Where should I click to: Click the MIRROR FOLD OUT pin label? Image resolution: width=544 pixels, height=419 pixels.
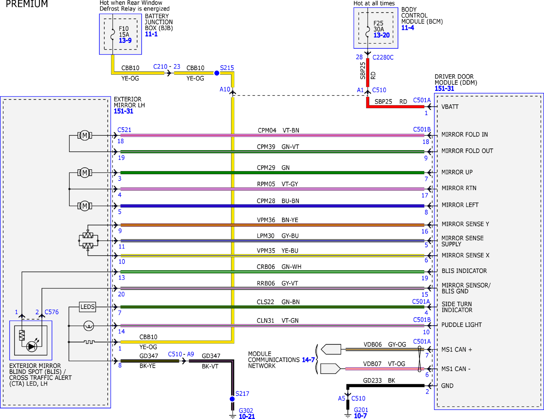coord(467,151)
